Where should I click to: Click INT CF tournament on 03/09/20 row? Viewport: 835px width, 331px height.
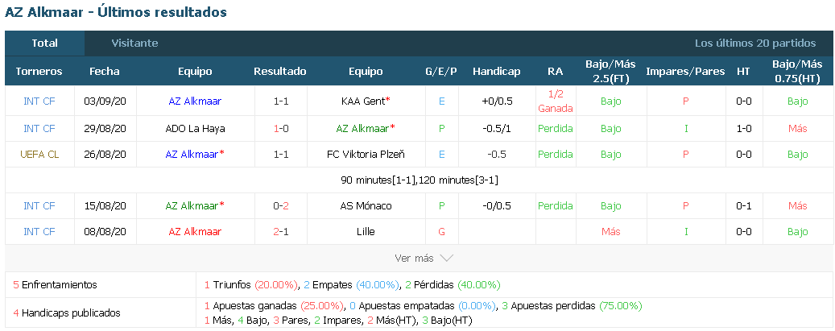pyautogui.click(x=39, y=101)
